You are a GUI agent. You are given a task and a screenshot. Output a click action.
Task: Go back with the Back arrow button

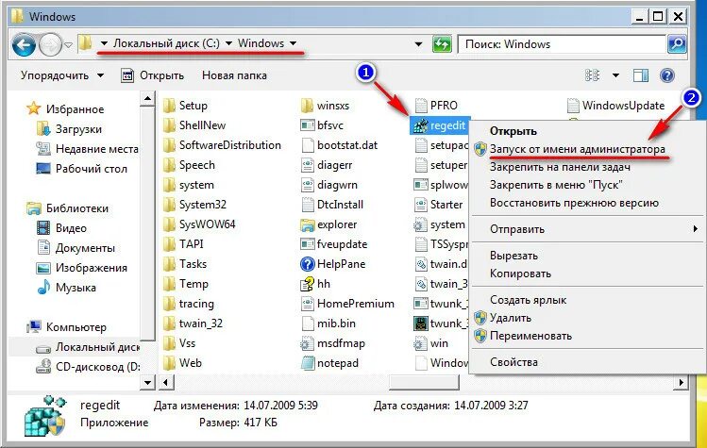click(24, 44)
